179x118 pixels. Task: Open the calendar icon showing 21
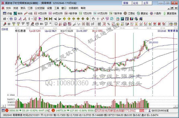[118, 19]
